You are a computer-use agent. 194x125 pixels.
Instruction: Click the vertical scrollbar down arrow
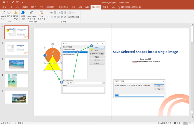click(192, 112)
